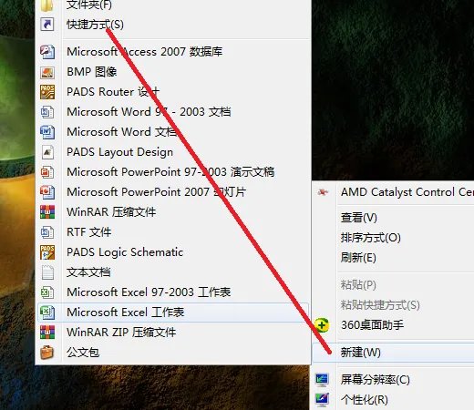The width and height of the screenshot is (474, 410).
Task: Click the PowerPoint 2007 幻灯片 icon
Action: [47, 192]
